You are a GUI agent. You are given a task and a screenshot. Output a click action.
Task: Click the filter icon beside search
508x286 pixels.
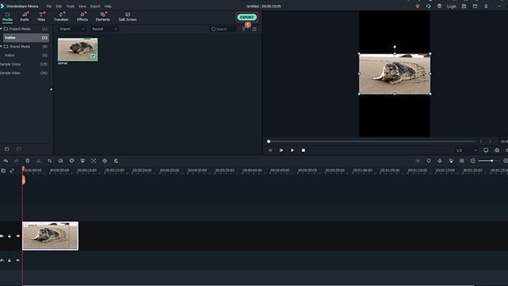(244, 28)
